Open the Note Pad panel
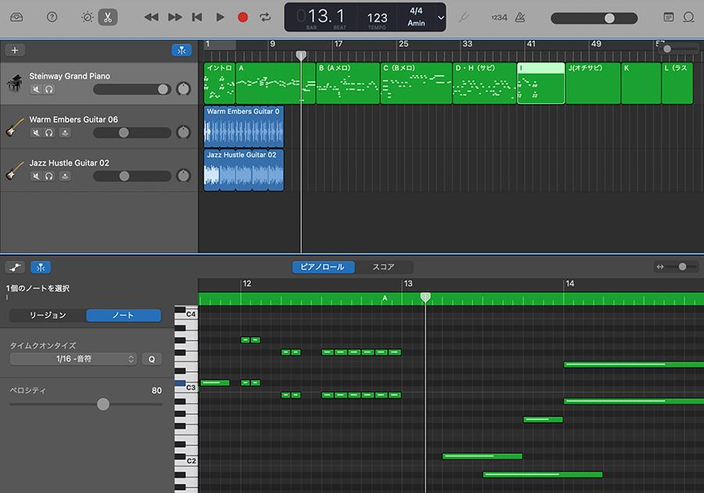 (x=669, y=17)
